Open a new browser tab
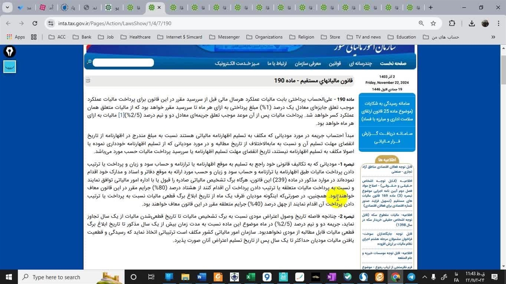 click(x=430, y=7)
